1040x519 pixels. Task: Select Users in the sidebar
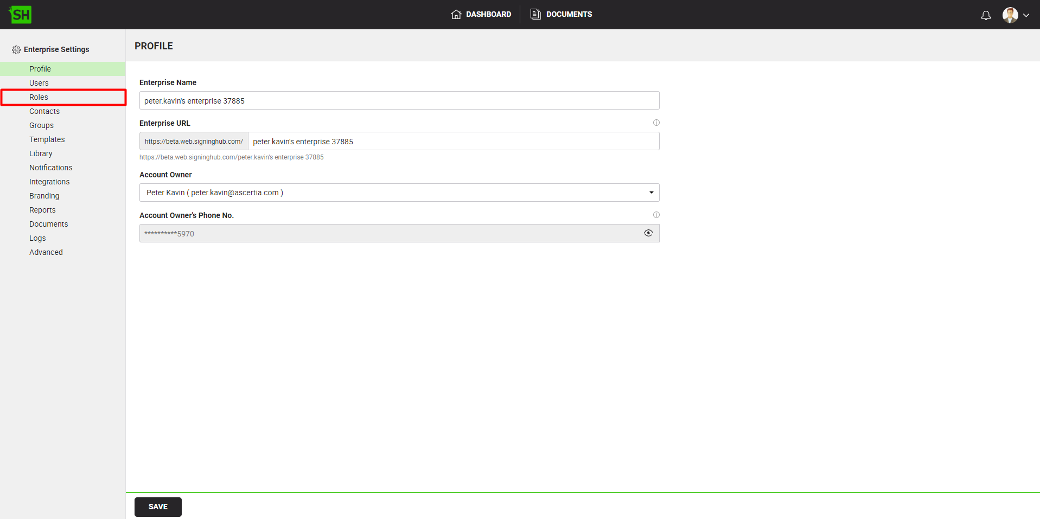pyautogui.click(x=39, y=83)
